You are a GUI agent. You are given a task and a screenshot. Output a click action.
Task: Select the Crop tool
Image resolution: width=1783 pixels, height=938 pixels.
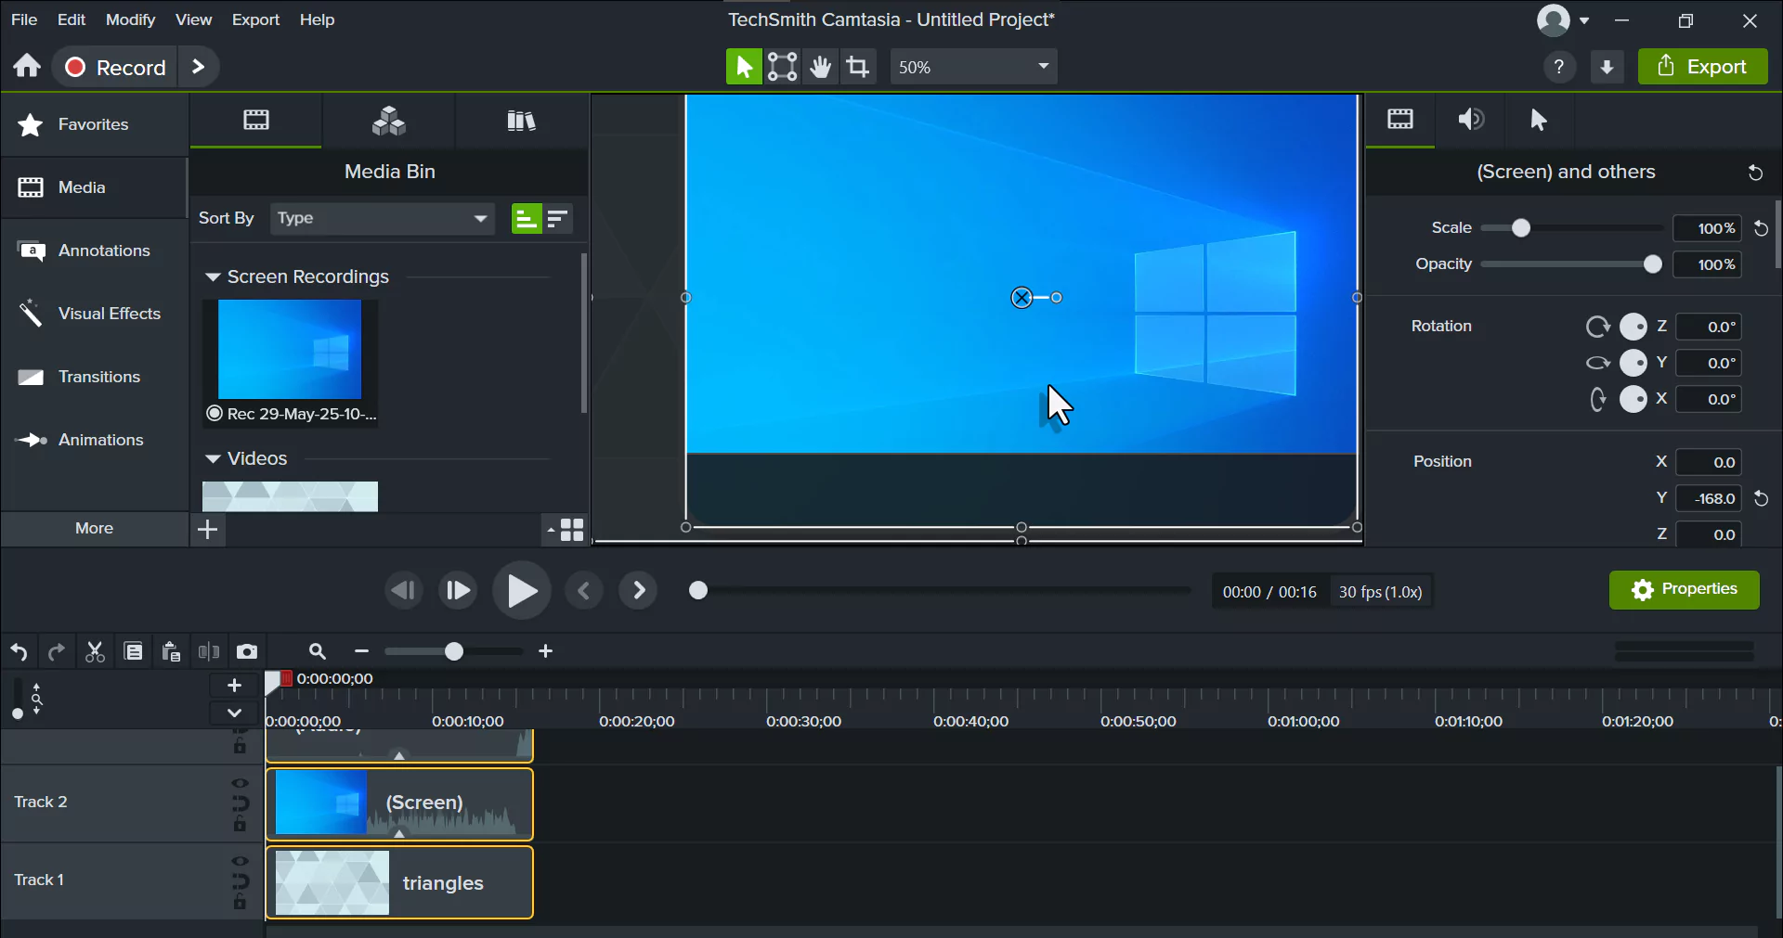coord(859,67)
